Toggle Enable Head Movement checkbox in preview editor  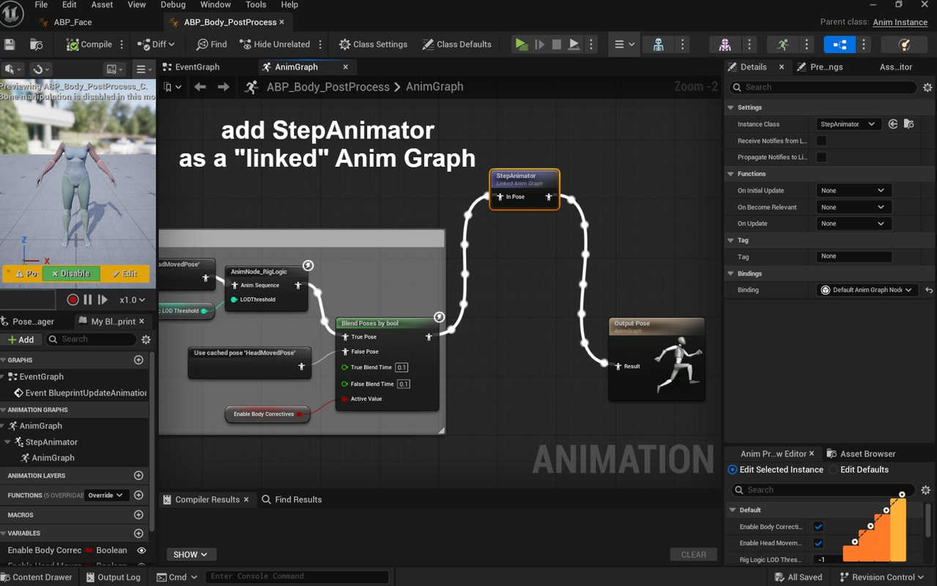pyautogui.click(x=818, y=543)
